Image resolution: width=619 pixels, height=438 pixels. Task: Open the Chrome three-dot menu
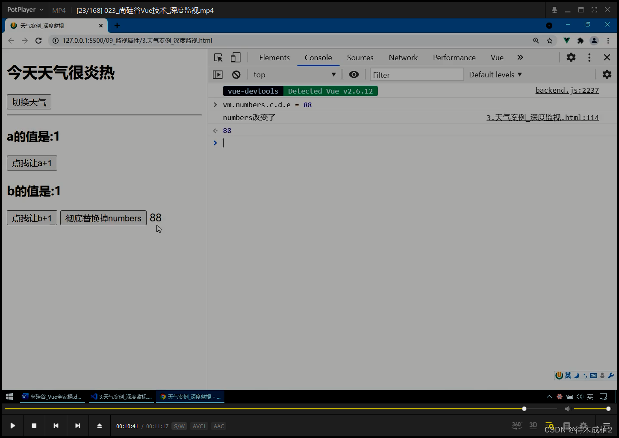point(608,41)
